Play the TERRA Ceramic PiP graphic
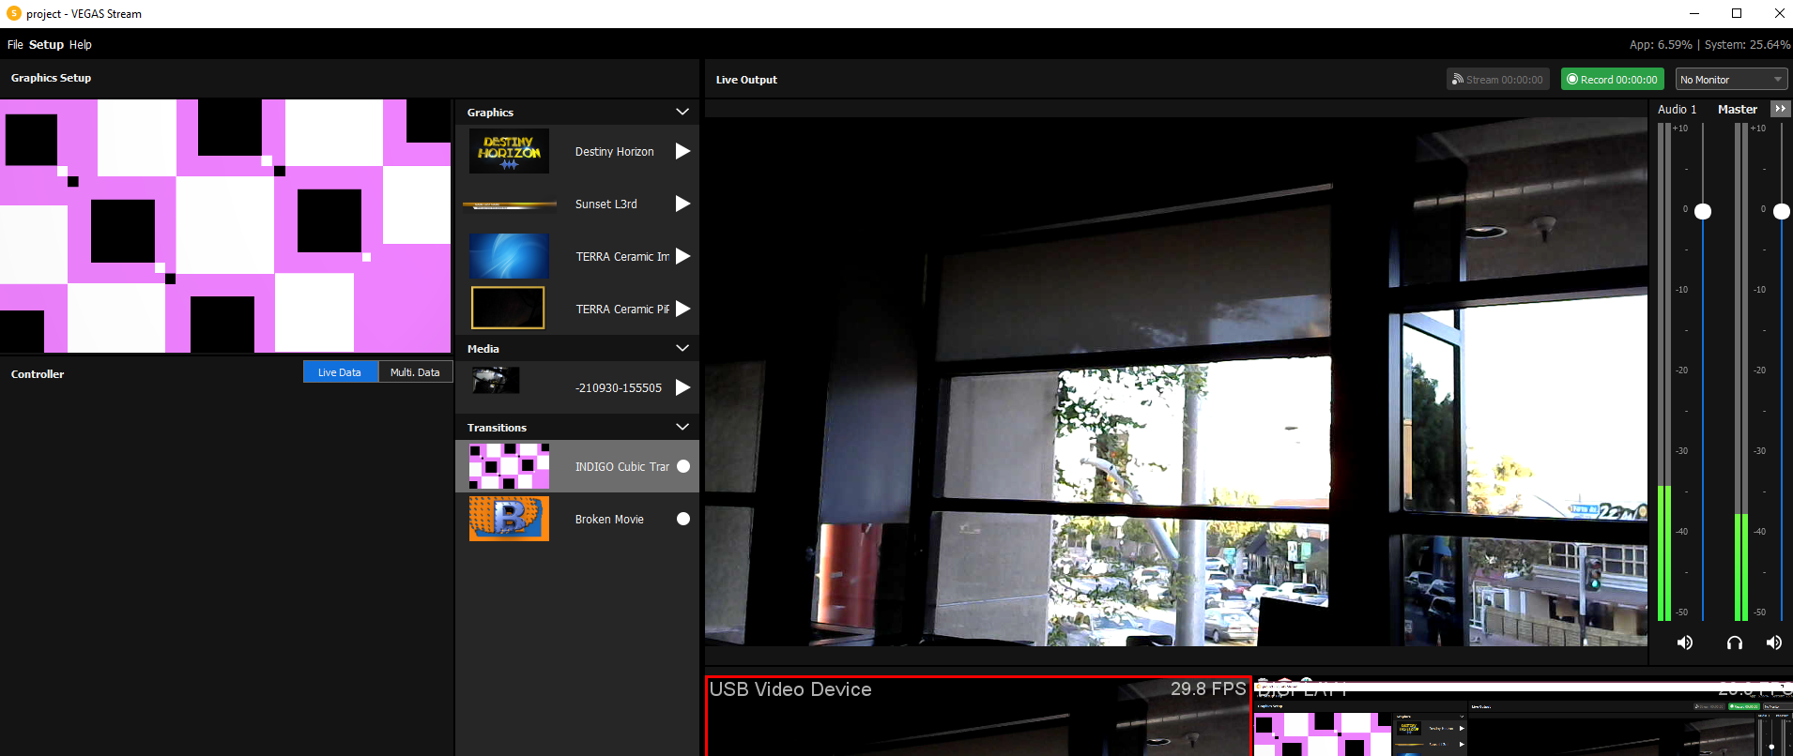The height and width of the screenshot is (756, 1793). [x=682, y=309]
